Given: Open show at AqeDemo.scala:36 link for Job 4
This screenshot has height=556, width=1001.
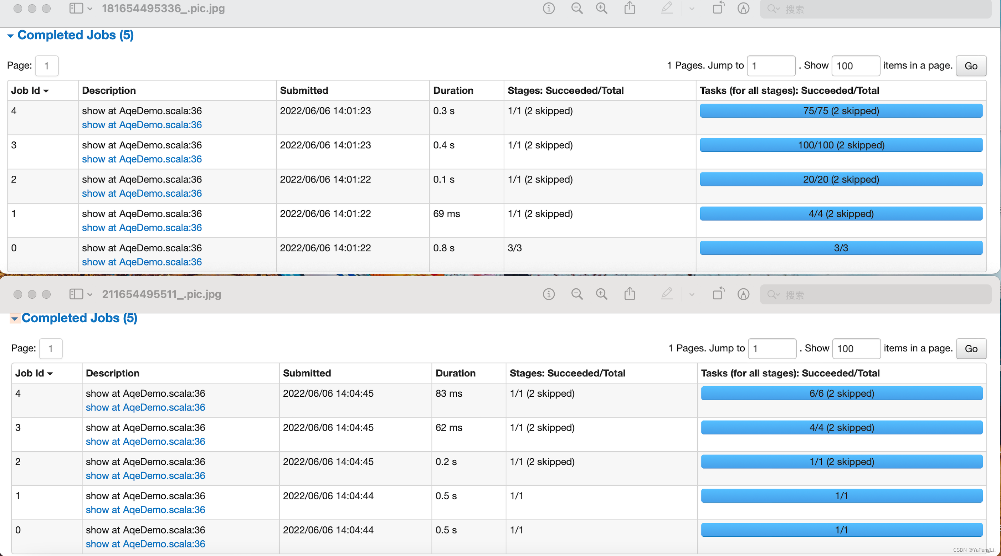Looking at the screenshot, I should pos(142,125).
